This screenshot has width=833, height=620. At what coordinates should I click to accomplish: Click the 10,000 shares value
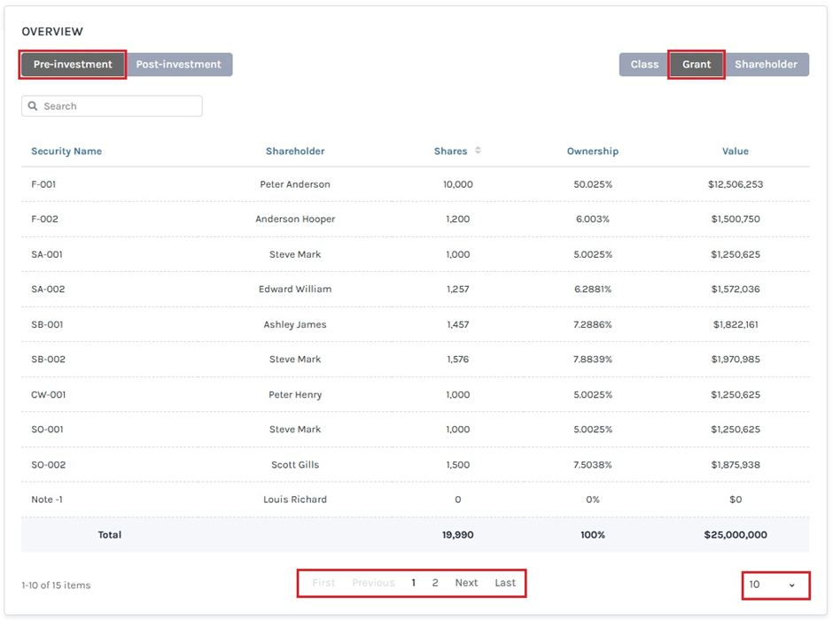tap(458, 184)
